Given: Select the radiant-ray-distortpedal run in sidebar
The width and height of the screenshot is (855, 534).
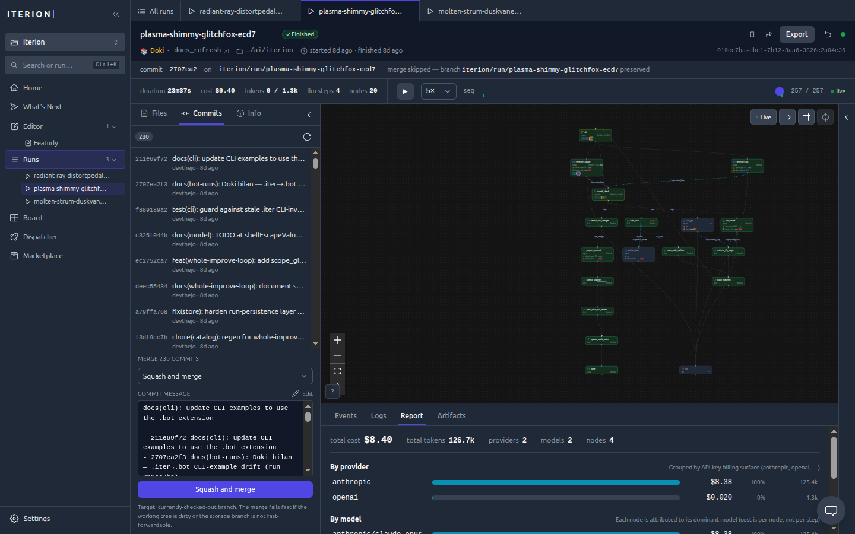Looking at the screenshot, I should tap(72, 176).
